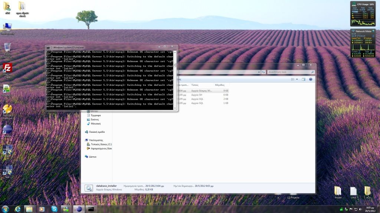The width and height of the screenshot is (380, 213).
Task: Click the Internet Explorer taskbar icon
Action: point(17,209)
